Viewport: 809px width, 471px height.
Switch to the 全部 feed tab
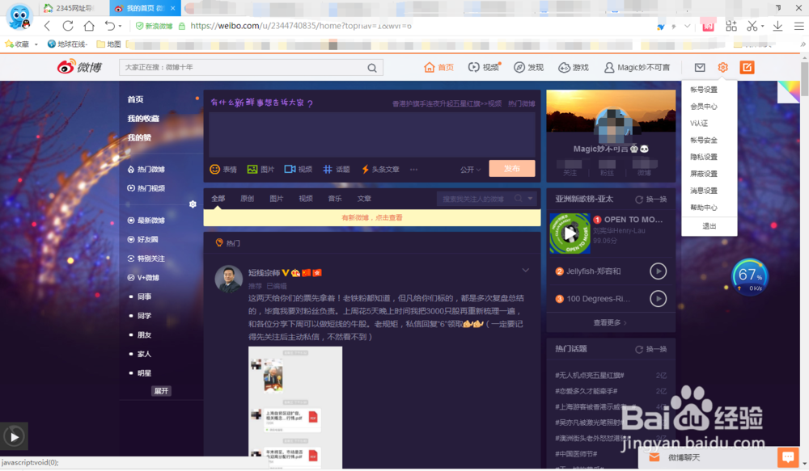(218, 199)
